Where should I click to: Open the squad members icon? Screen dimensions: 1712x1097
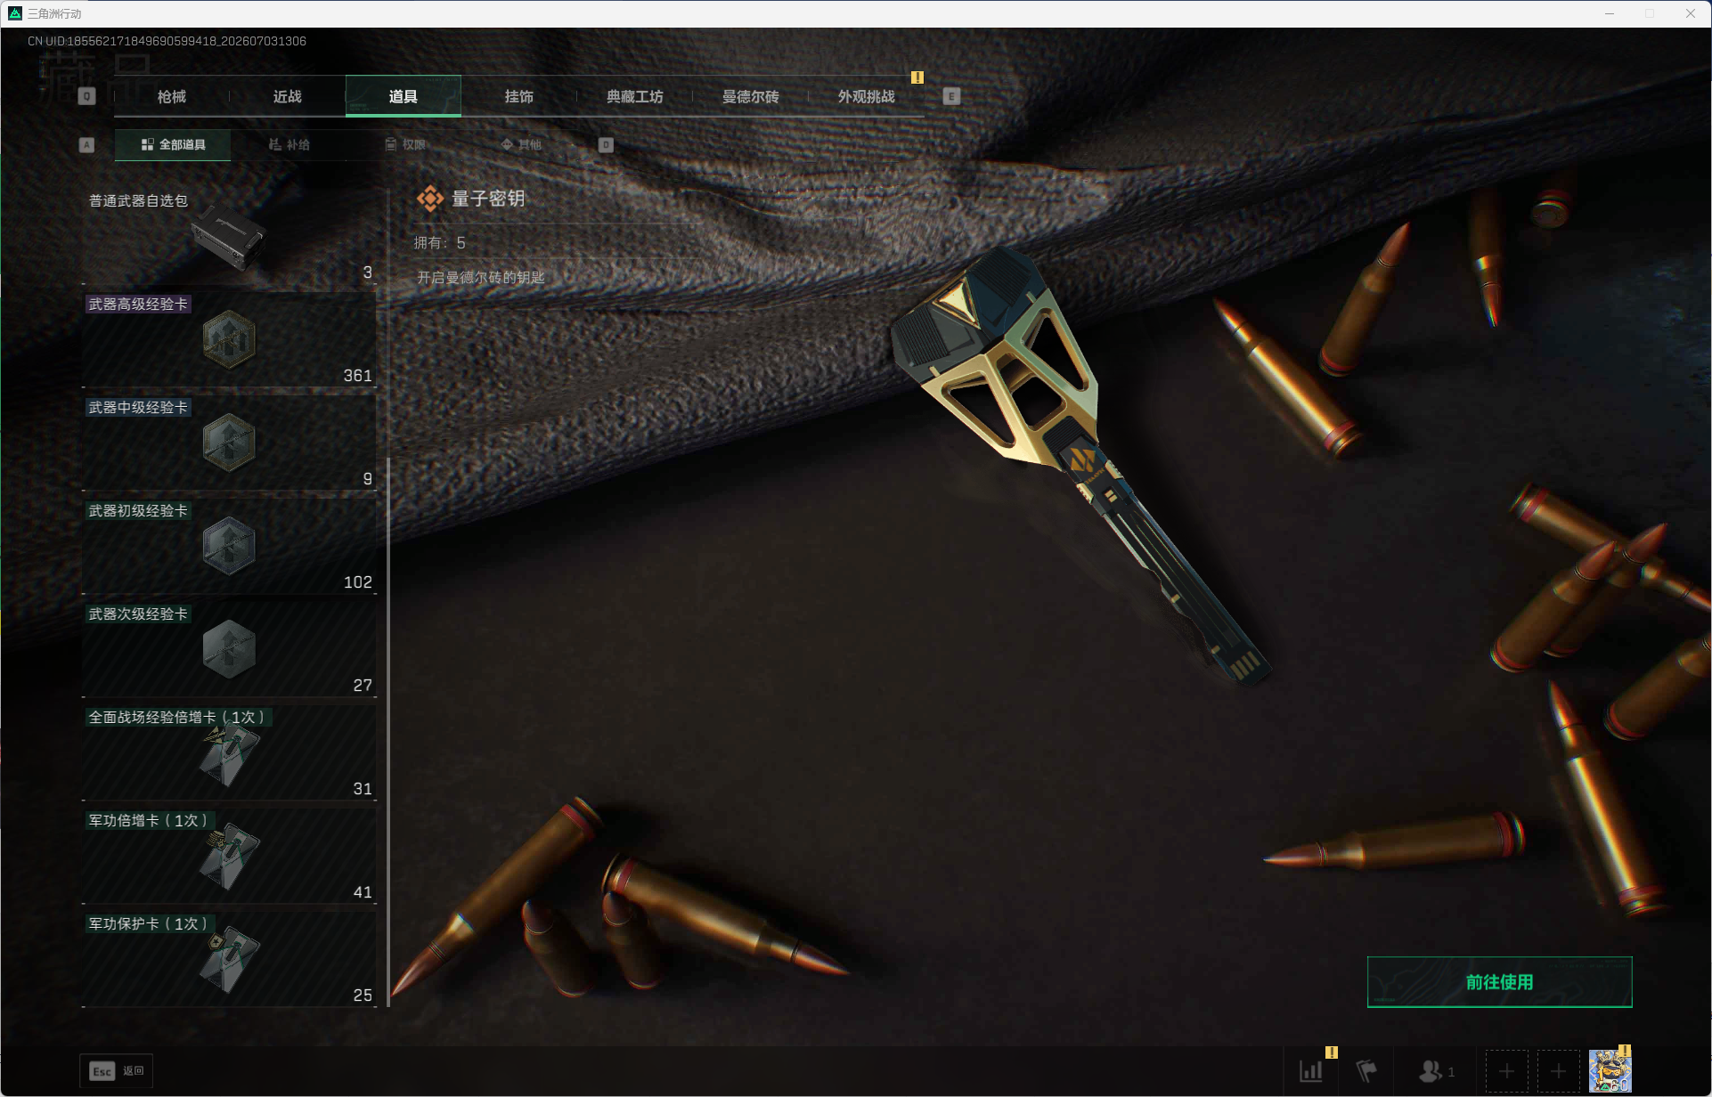point(1436,1071)
